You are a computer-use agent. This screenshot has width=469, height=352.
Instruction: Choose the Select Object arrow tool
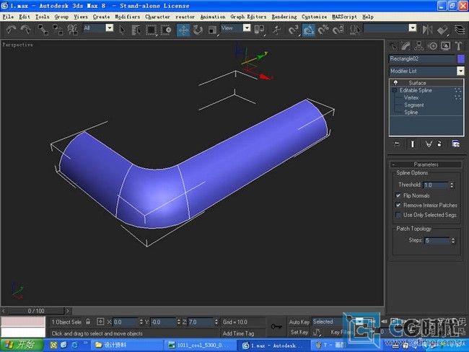pos(122,30)
